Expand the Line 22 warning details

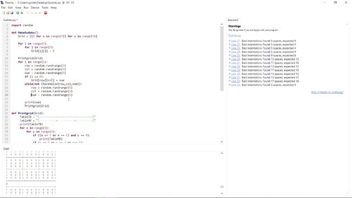pos(230,45)
